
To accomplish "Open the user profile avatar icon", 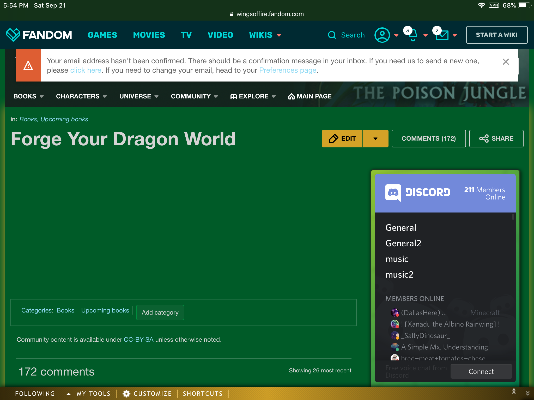I will (382, 35).
